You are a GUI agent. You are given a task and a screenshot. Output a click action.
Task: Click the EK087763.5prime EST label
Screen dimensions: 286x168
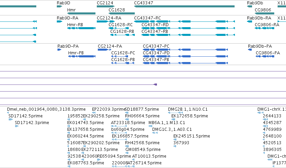coord(86,163)
